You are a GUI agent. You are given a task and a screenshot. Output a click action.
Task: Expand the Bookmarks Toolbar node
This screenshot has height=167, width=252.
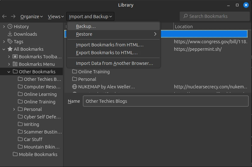[x=9, y=57]
